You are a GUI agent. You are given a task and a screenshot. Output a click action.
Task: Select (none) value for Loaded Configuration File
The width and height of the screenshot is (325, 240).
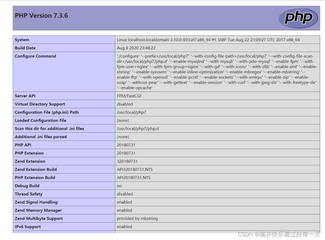(x=123, y=120)
